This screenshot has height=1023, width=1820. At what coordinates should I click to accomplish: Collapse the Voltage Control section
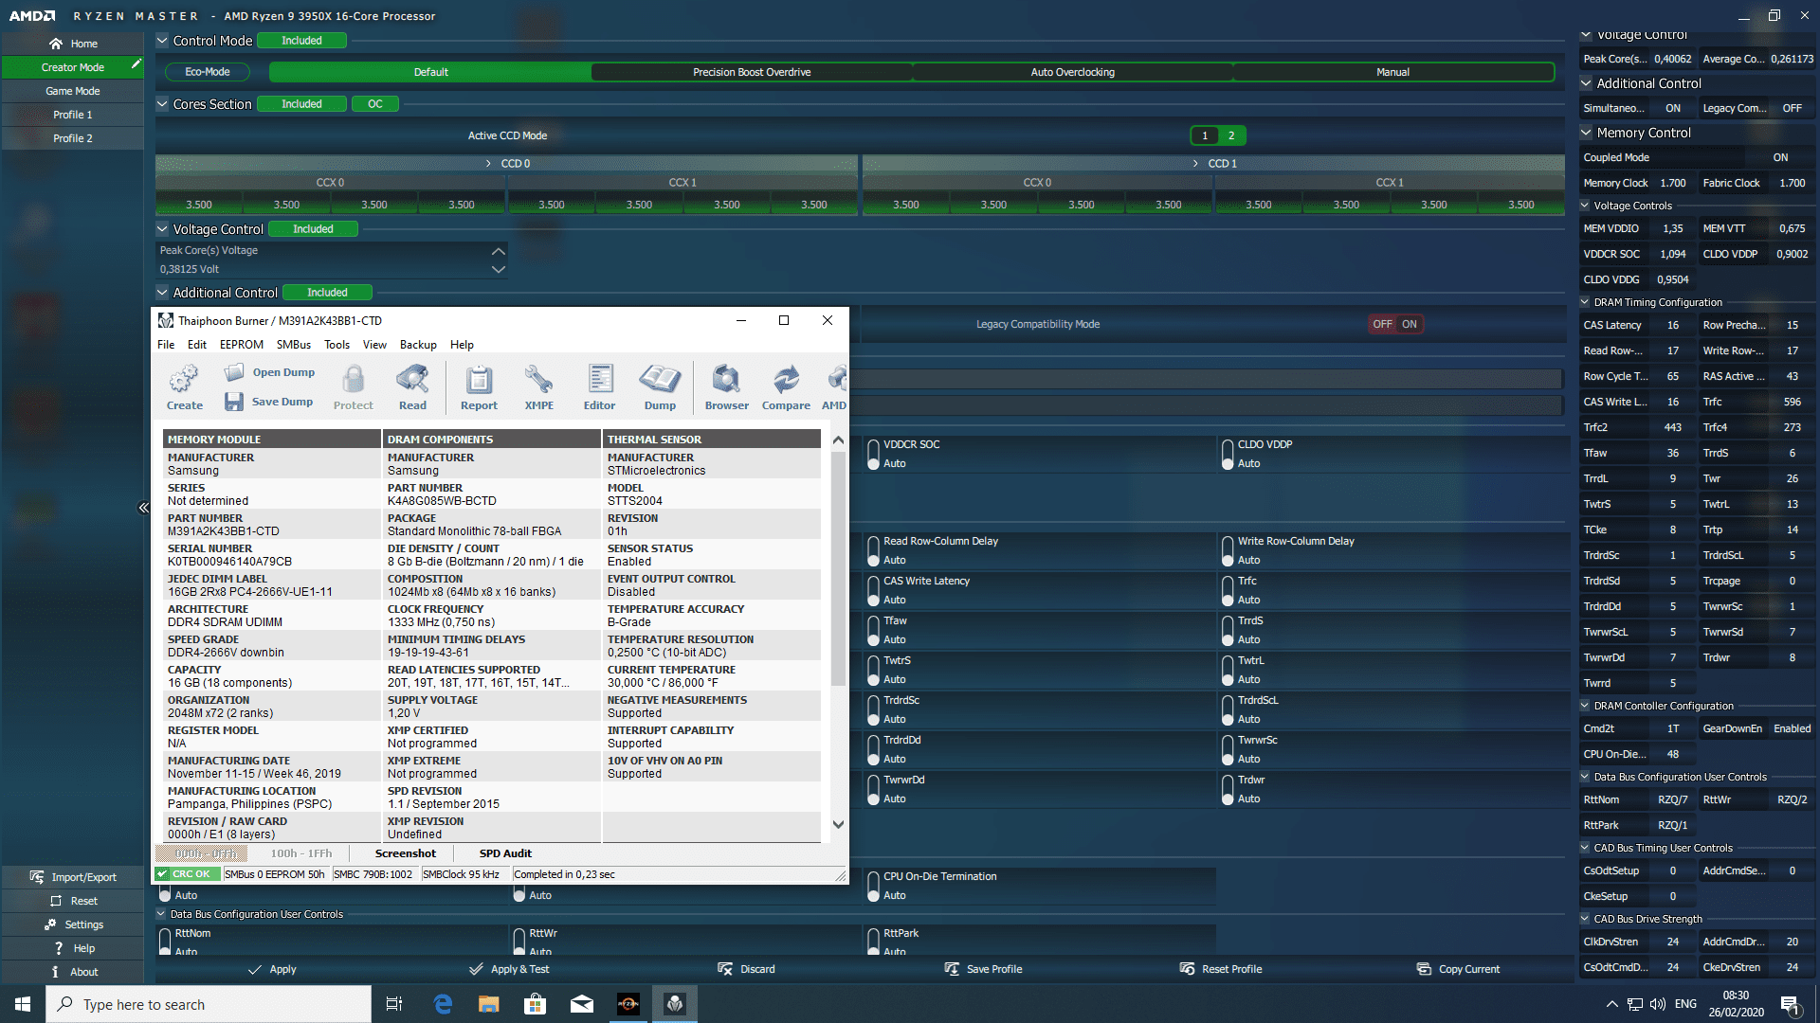coord(162,229)
